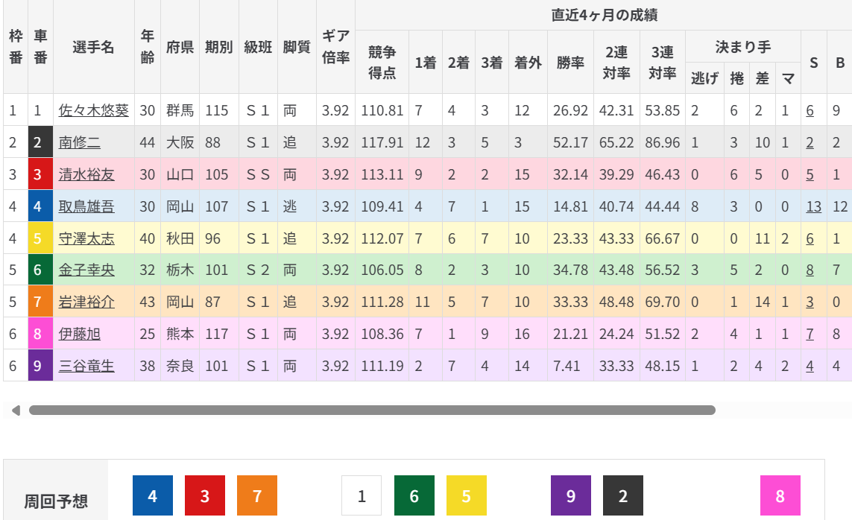The width and height of the screenshot is (852, 520).
Task: Click the 競争得点 column header
Action: [382, 63]
